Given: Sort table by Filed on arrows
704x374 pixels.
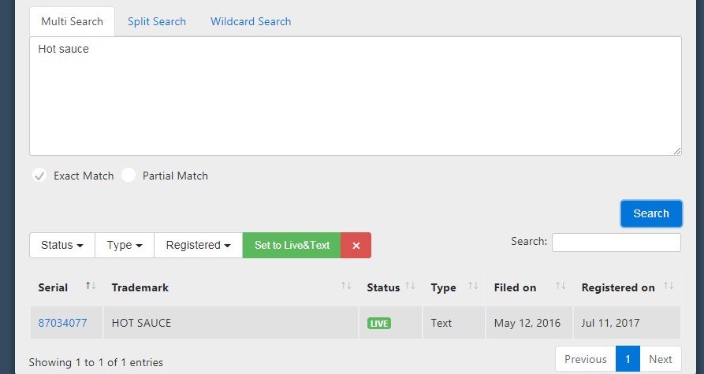Looking at the screenshot, I should 561,286.
